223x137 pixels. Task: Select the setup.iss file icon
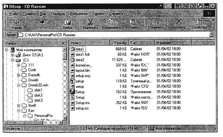[72, 108]
